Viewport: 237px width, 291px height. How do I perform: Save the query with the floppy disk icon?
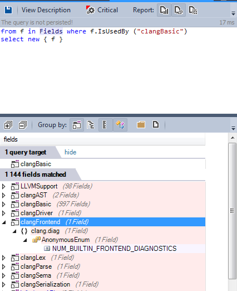coord(8,10)
